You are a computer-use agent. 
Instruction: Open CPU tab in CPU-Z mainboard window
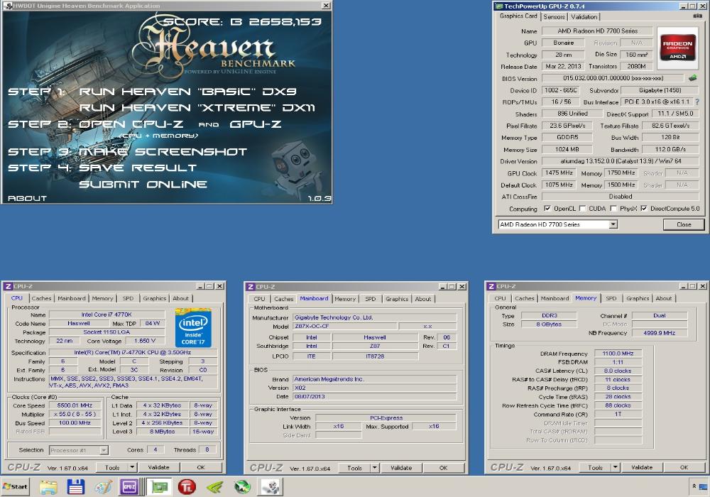(259, 299)
